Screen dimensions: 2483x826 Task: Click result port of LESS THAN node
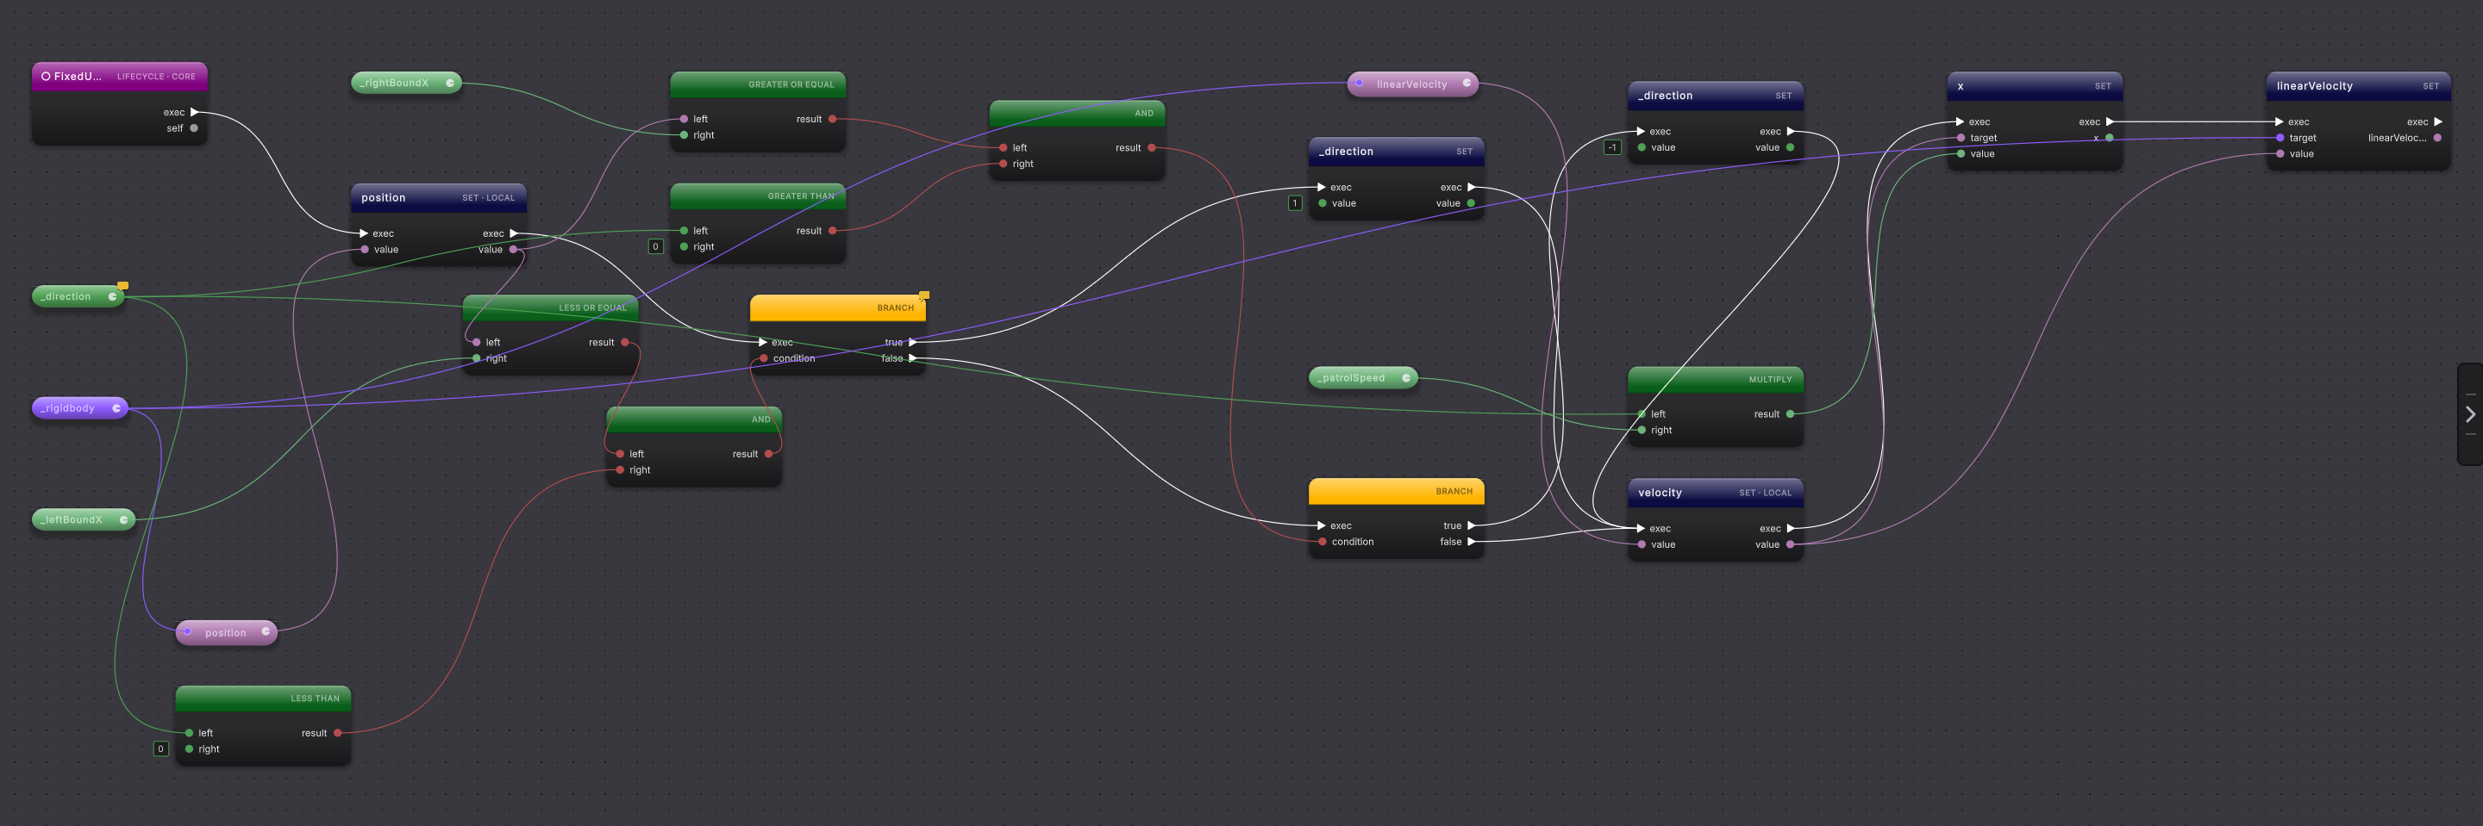coord(337,734)
